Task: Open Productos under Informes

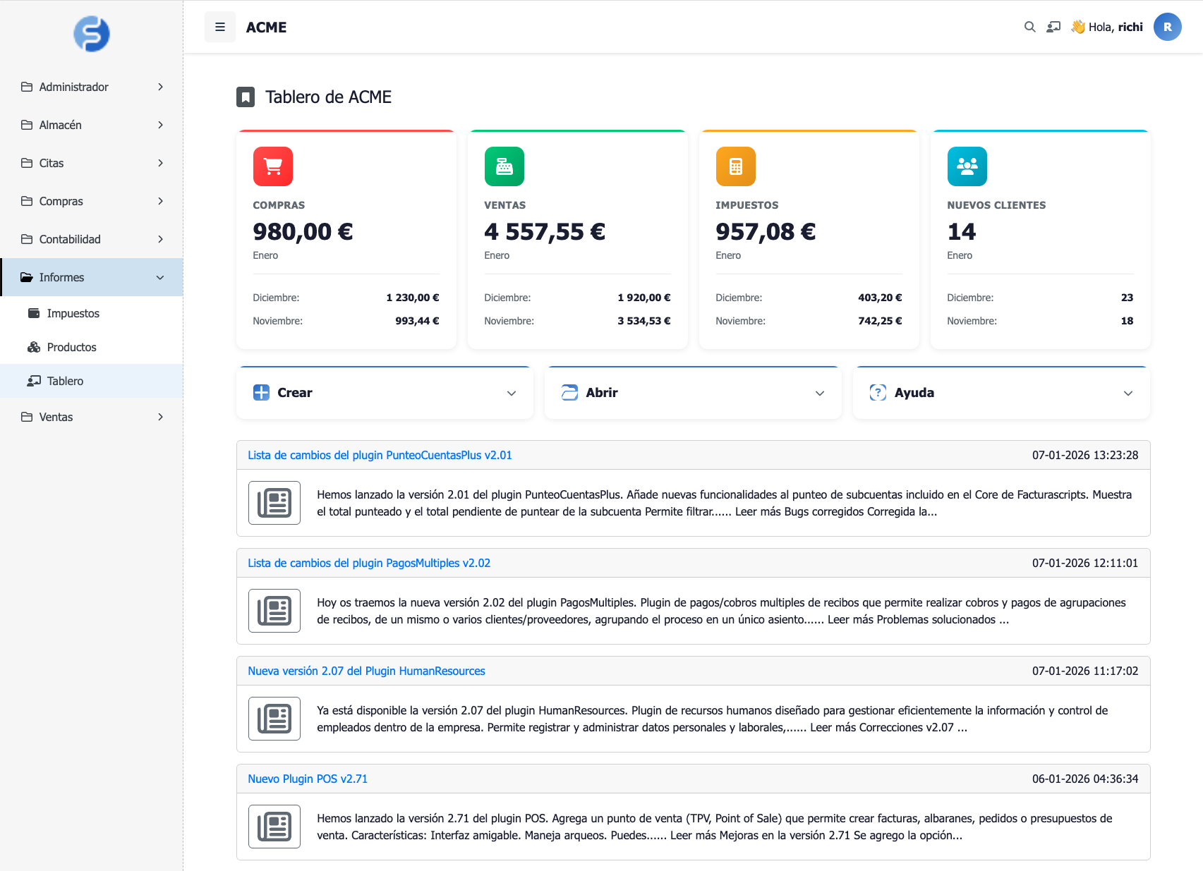Action: (x=71, y=347)
